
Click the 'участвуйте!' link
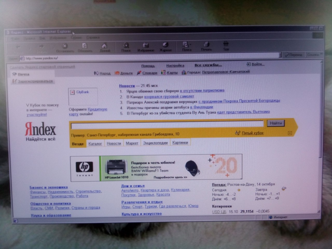pos(37,114)
